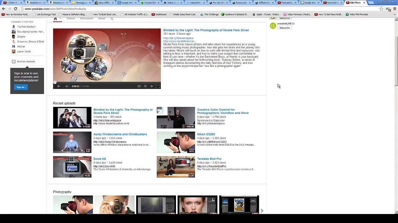Viewport: 398px width, 223px height.
Task: Click the channel search magnifier icon
Action: 112,19
